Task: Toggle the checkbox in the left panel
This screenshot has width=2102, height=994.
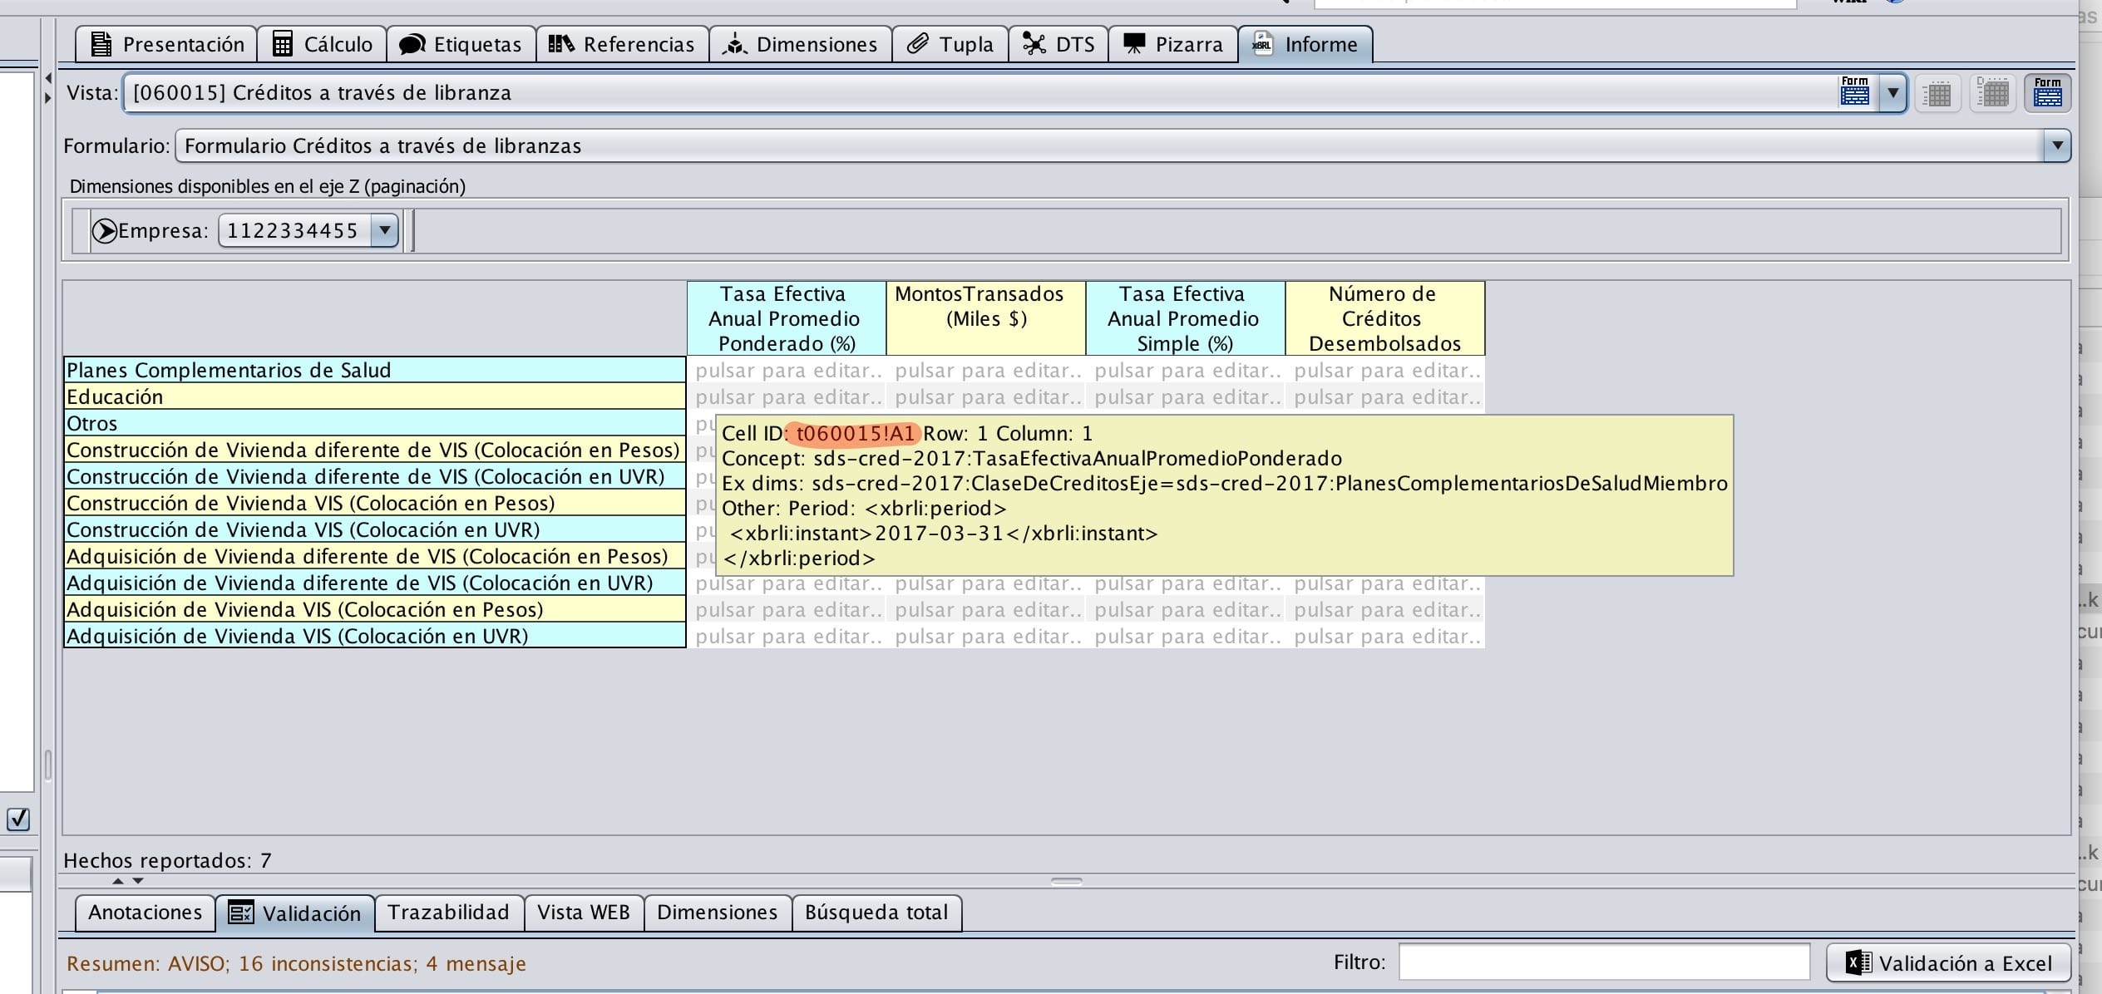Action: coord(18,819)
